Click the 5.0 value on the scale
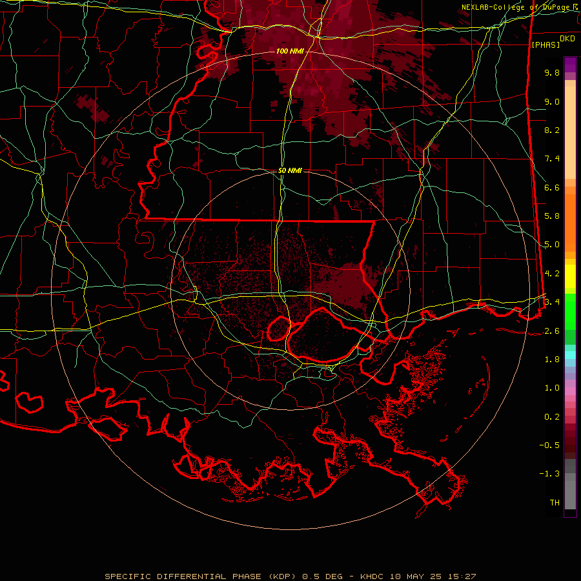Viewport: 581px width, 581px height. (552, 245)
